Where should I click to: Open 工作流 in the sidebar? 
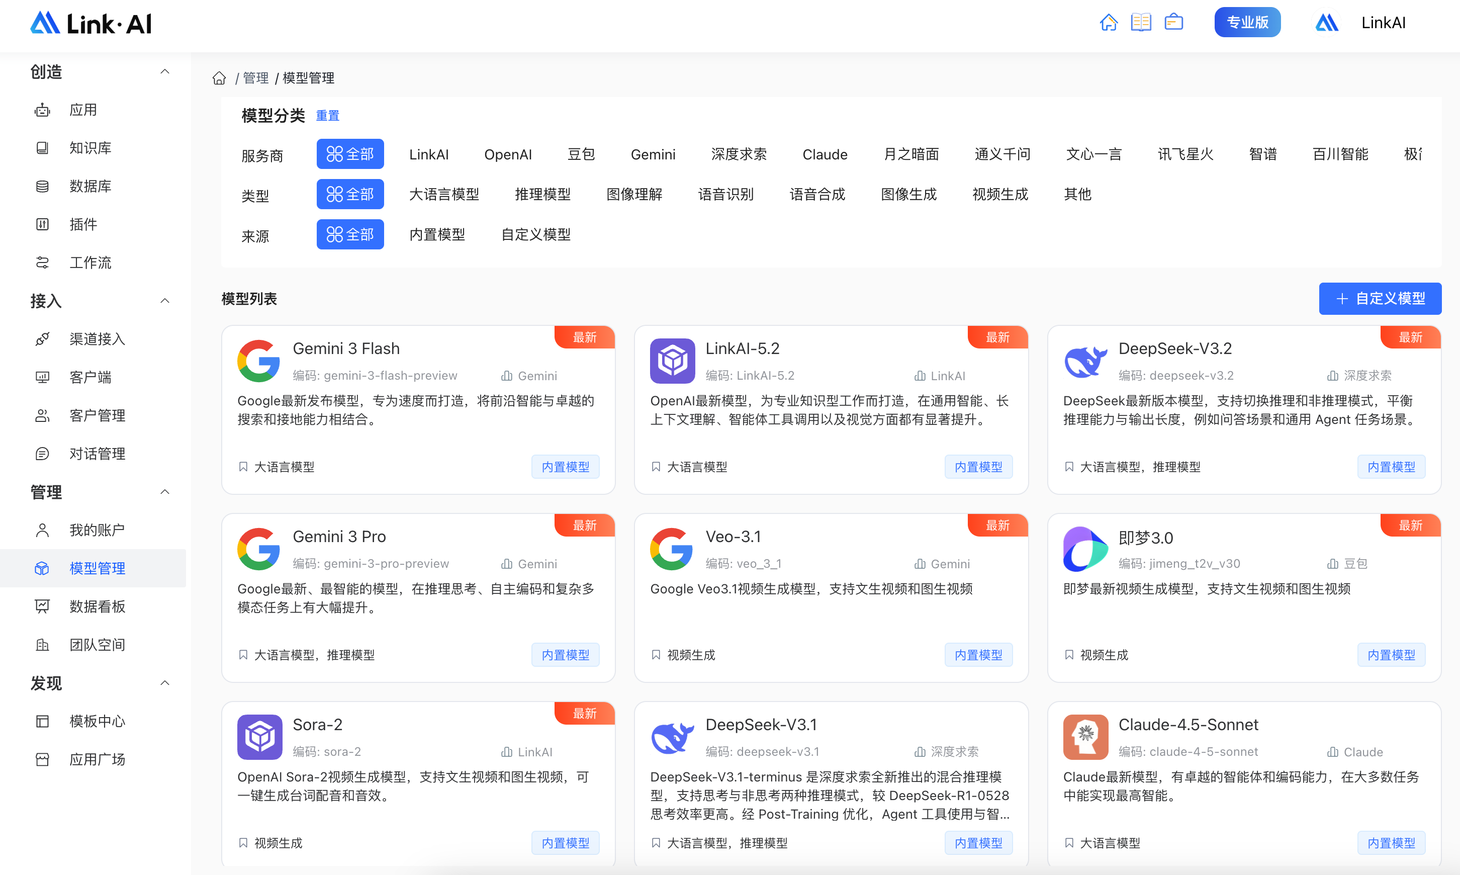(90, 262)
